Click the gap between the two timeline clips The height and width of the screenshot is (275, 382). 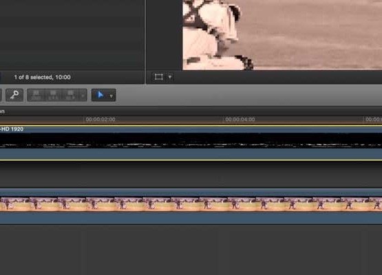(x=191, y=174)
